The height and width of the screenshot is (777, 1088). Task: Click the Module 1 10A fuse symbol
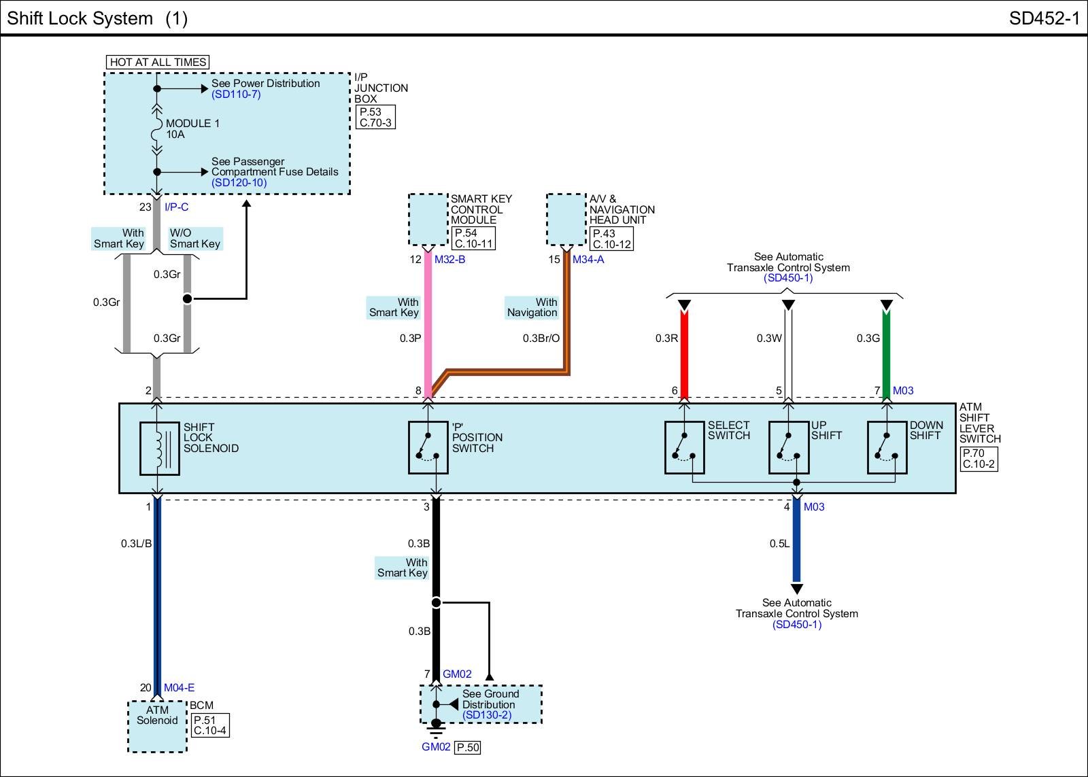click(156, 129)
